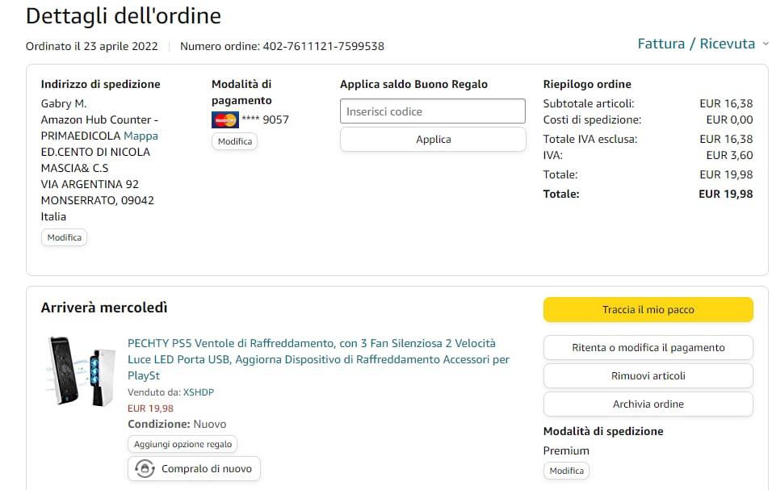Click the order number 402-7611121-7599538 text
772x490 pixels.
pyautogui.click(x=323, y=46)
